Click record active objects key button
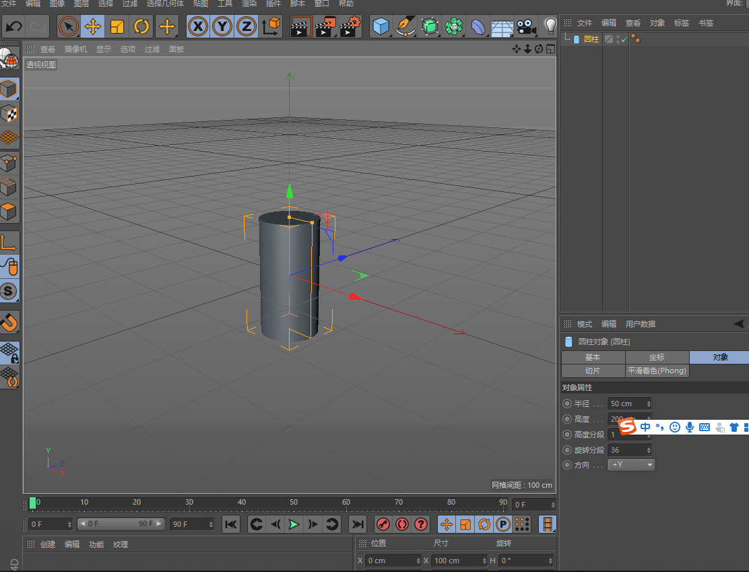The image size is (749, 572). (x=383, y=524)
